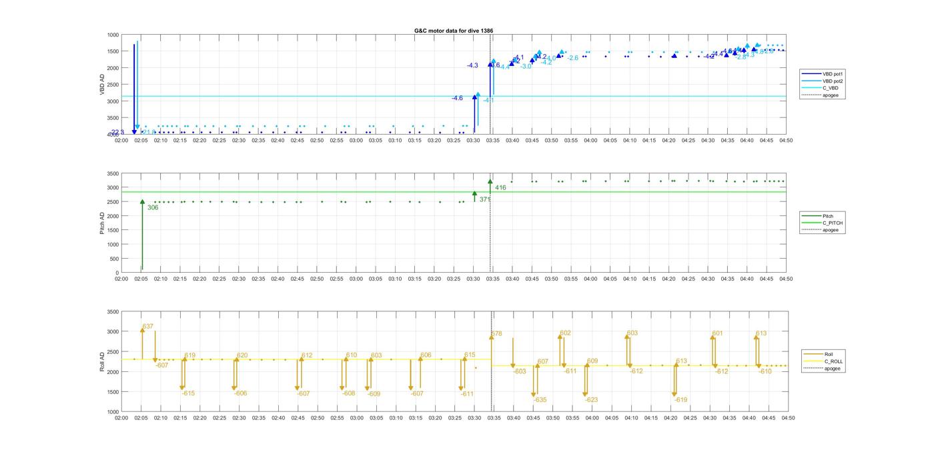Click the roll data label "601"
934x462 pixels.
717,333
